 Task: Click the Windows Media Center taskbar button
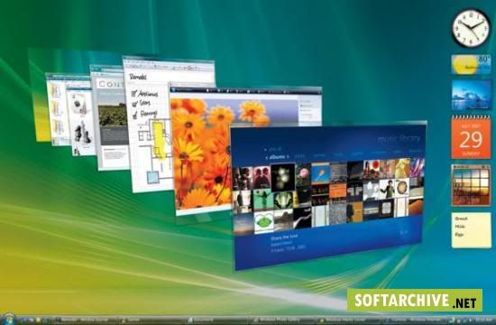click(350, 320)
